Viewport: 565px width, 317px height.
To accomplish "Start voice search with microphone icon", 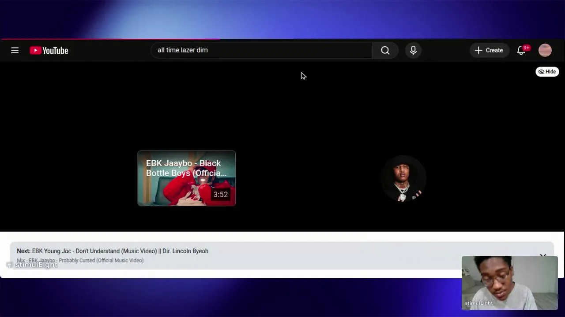I will click(413, 51).
